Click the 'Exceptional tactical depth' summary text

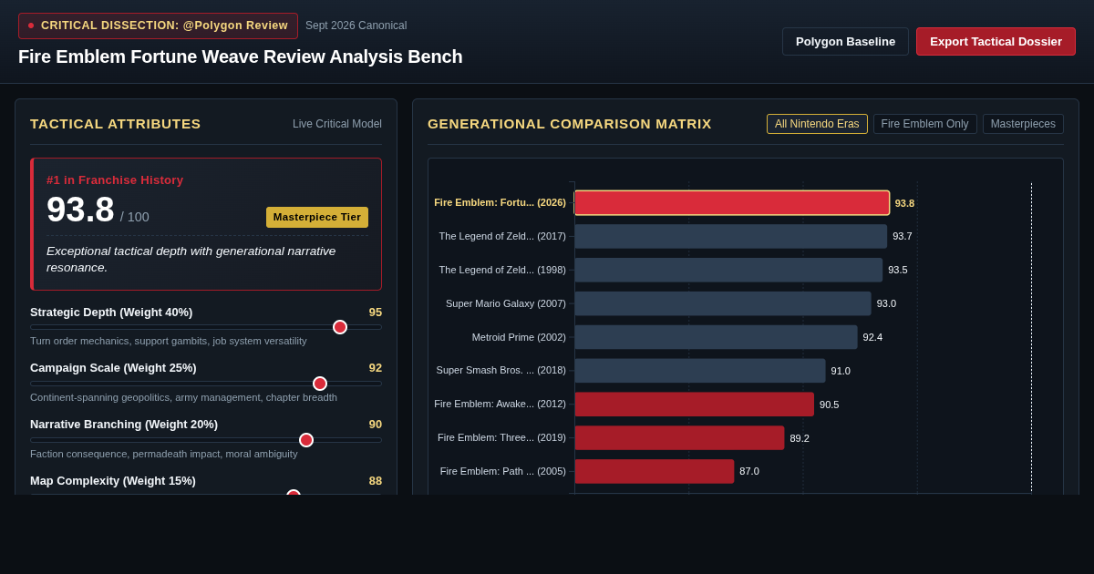pyautogui.click(x=191, y=259)
